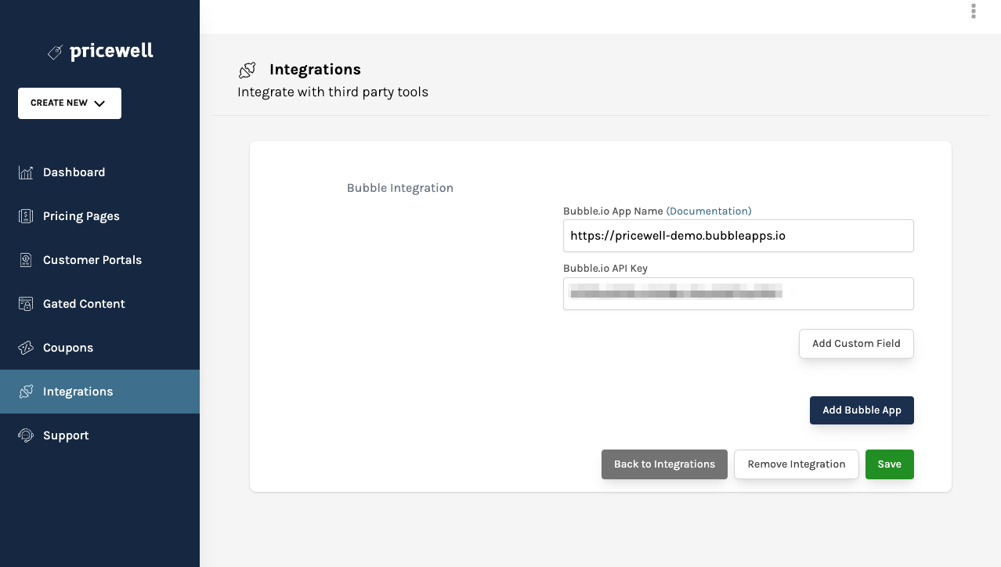The image size is (1001, 567).
Task: Click the Support speech-bubble icon
Action: point(27,435)
